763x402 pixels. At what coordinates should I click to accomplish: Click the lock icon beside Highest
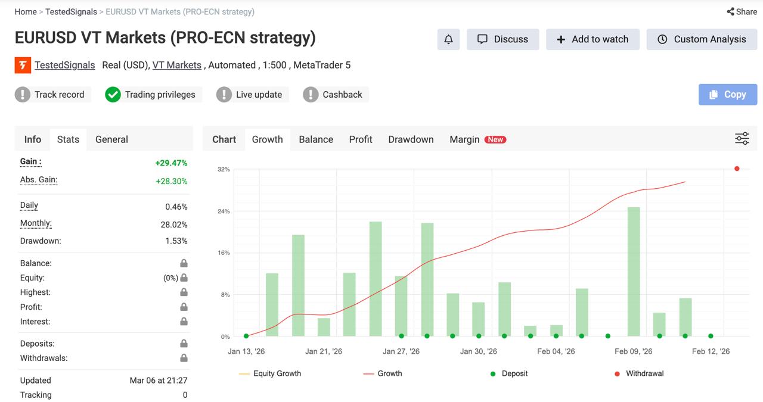pos(184,292)
